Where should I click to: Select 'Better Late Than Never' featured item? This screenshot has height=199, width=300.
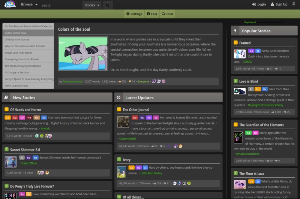pyautogui.click(x=28, y=53)
